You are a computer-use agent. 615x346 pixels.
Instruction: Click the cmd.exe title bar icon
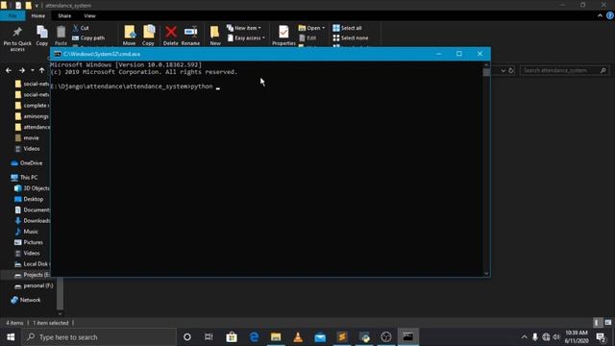point(58,54)
